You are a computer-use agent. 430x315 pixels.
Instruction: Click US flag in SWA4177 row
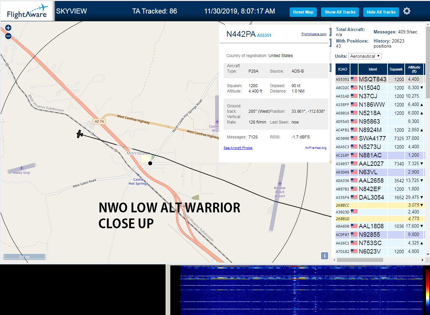click(354, 138)
